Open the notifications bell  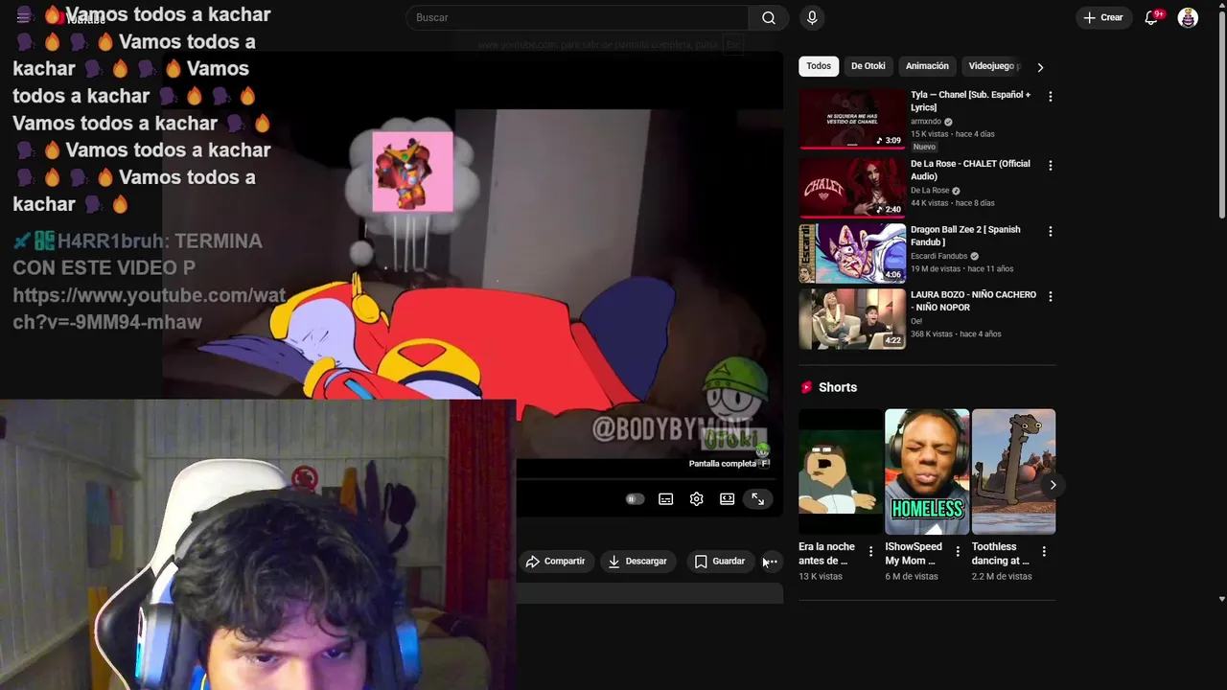click(1152, 17)
